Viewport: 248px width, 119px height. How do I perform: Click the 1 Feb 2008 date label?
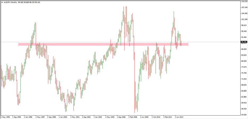pos(134,117)
